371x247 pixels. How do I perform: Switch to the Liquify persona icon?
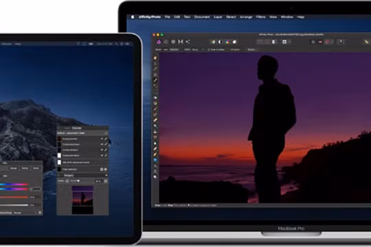[166, 42]
